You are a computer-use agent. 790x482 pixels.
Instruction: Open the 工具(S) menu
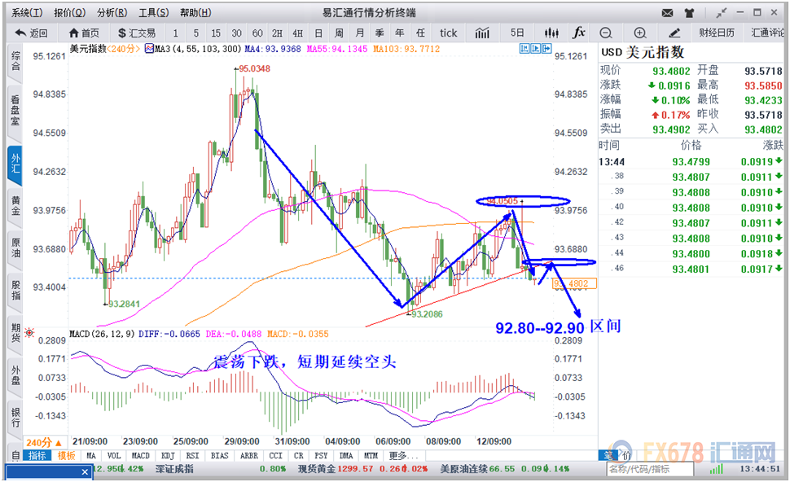[154, 12]
